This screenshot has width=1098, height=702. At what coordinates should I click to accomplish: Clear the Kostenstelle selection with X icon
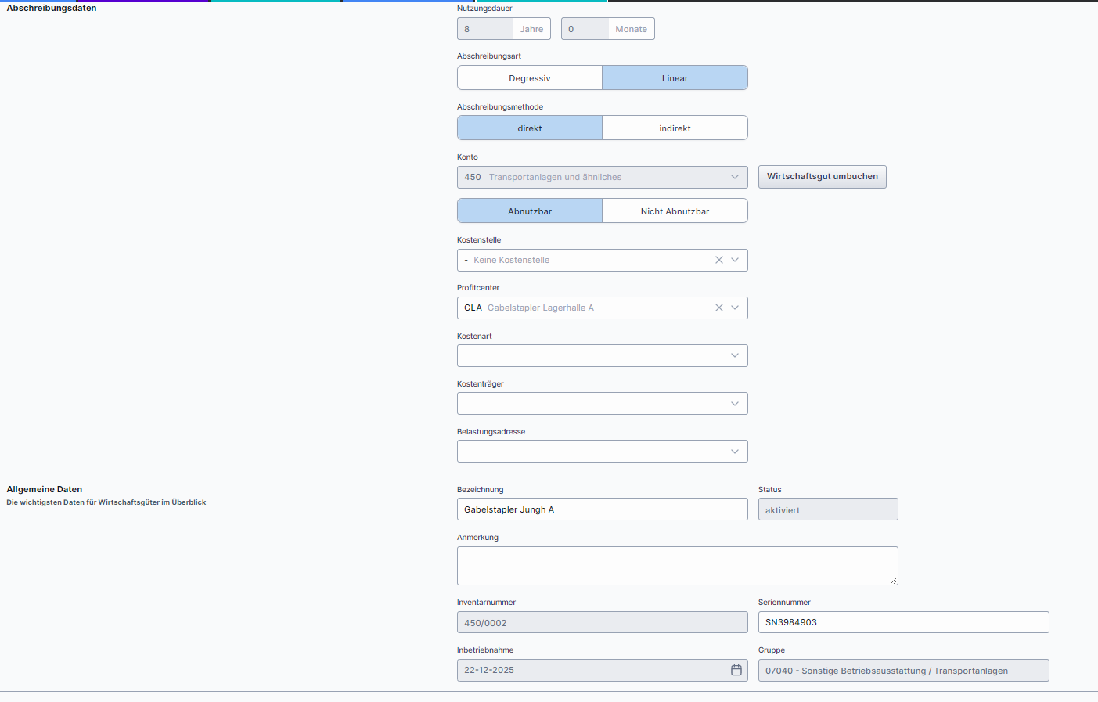[718, 260]
